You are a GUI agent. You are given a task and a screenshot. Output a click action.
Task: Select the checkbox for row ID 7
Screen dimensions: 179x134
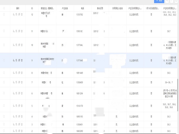pos(4,82)
